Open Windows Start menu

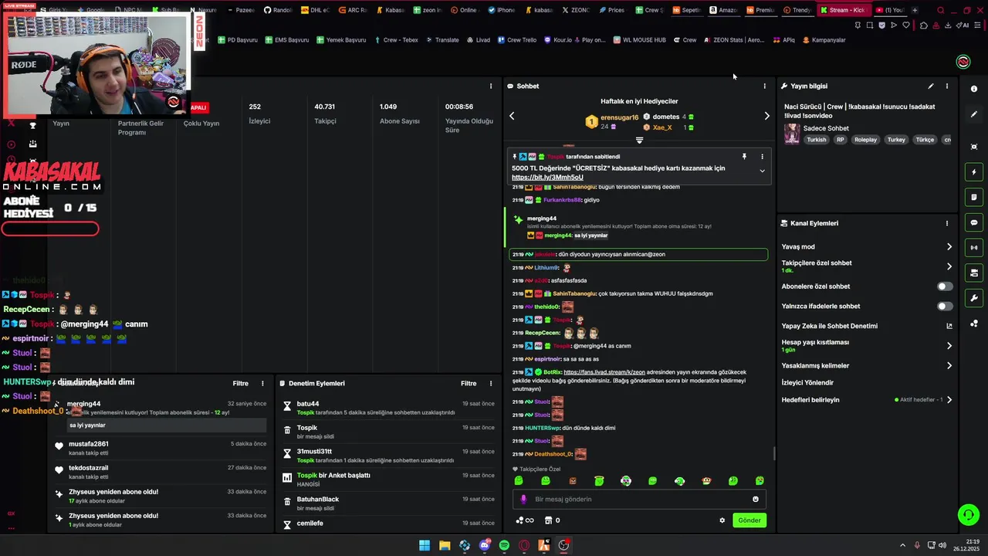coord(425,545)
